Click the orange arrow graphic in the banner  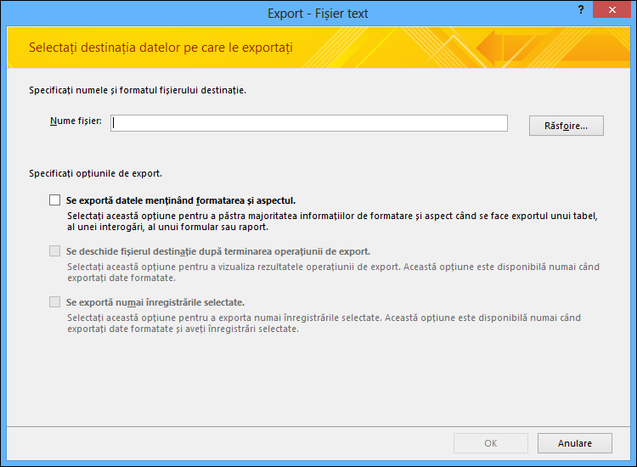point(489,48)
